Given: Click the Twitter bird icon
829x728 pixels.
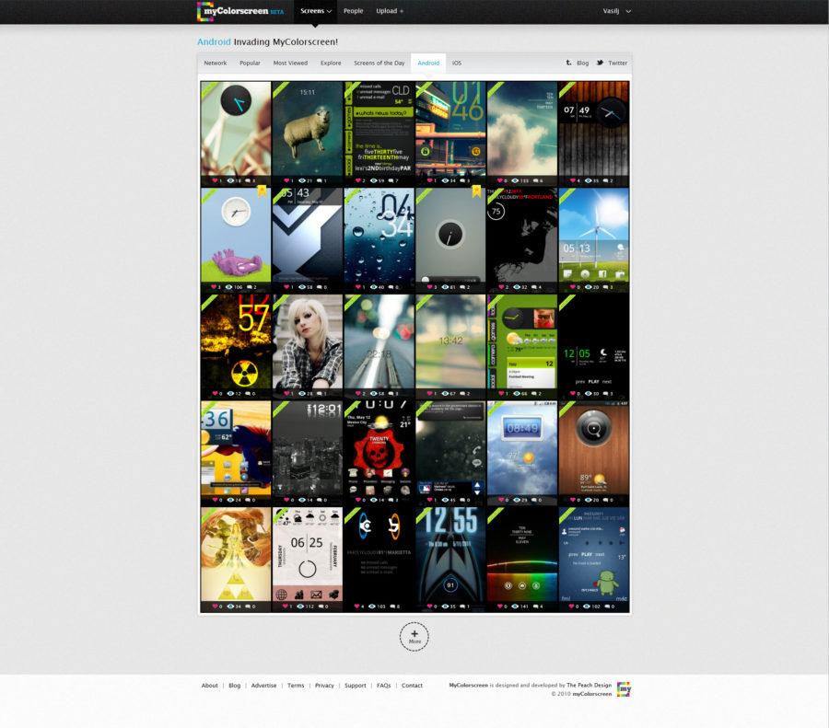Looking at the screenshot, I should (600, 63).
